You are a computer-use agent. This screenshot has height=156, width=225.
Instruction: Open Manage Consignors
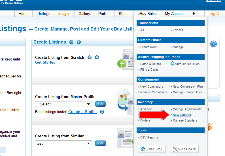[x=154, y=92]
